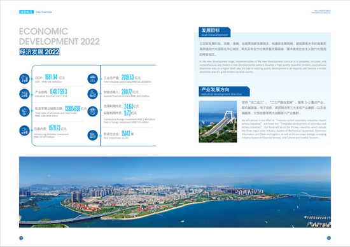Viewport: 350px width, 247px height.
Task: Click the Chinese paragraph under Goal Of Development
Action: (263, 49)
